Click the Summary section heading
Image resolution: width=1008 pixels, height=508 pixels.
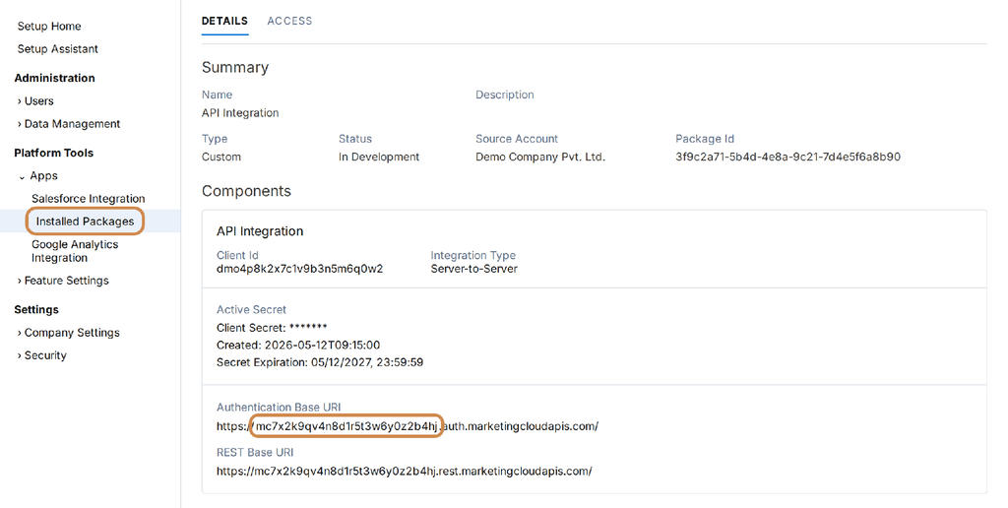(x=235, y=68)
